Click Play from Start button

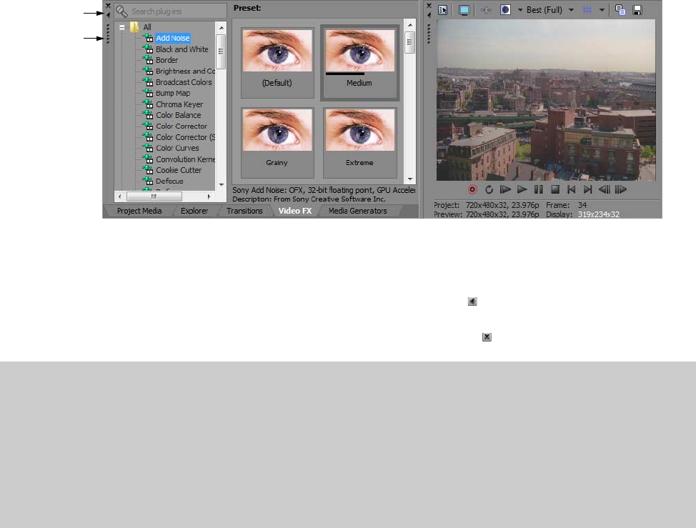pos(505,190)
